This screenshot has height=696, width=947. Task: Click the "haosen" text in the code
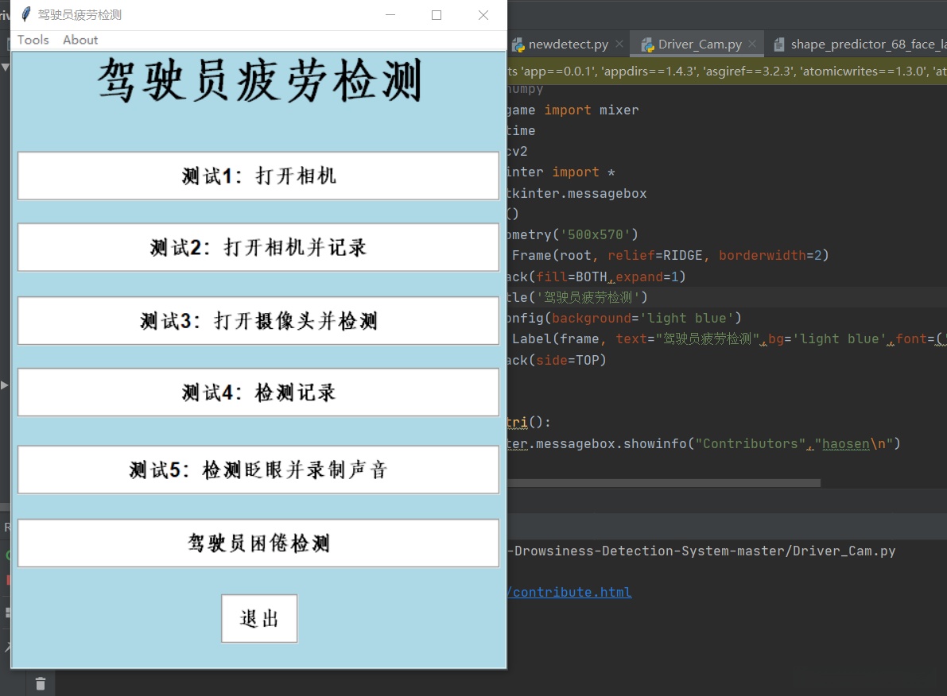point(846,443)
